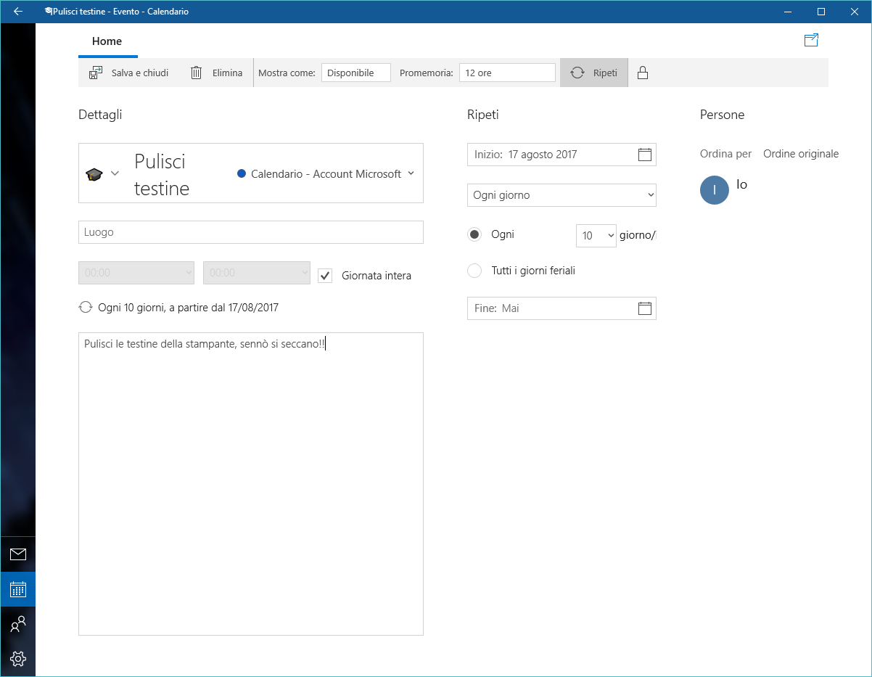
Task: Click the 'Io' person avatar
Action: pyautogui.click(x=715, y=190)
